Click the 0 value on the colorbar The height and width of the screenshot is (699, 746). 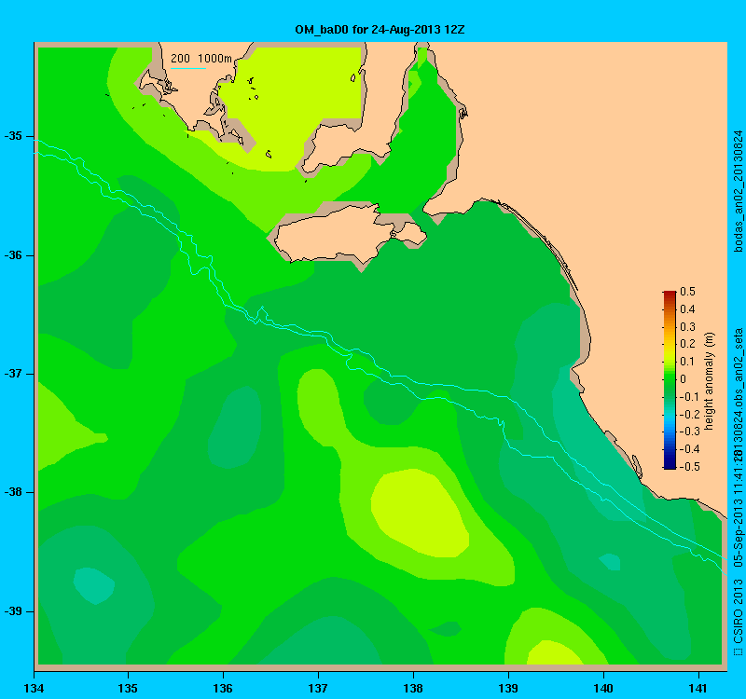click(684, 379)
